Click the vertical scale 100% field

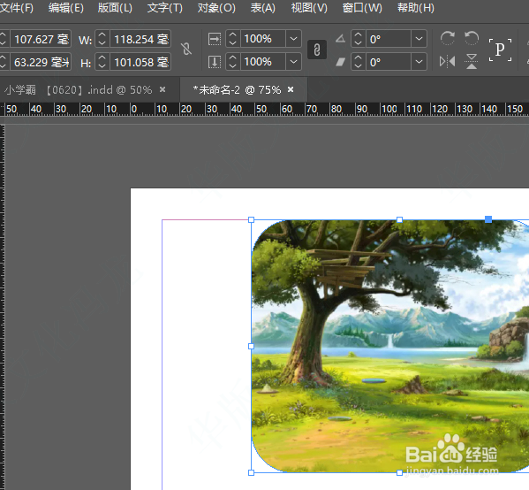[x=263, y=62]
